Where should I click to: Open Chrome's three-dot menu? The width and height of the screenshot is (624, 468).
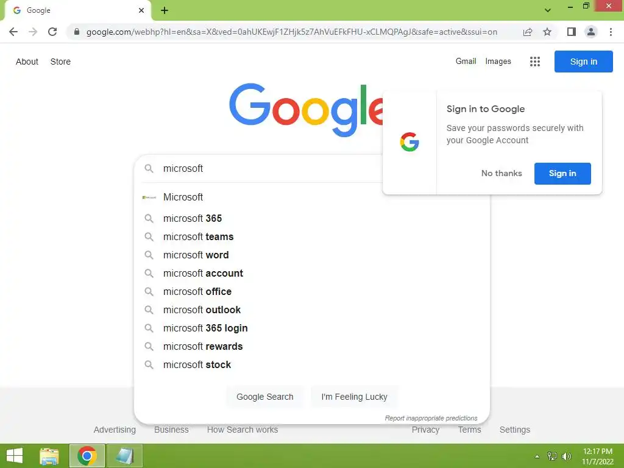coord(611,32)
